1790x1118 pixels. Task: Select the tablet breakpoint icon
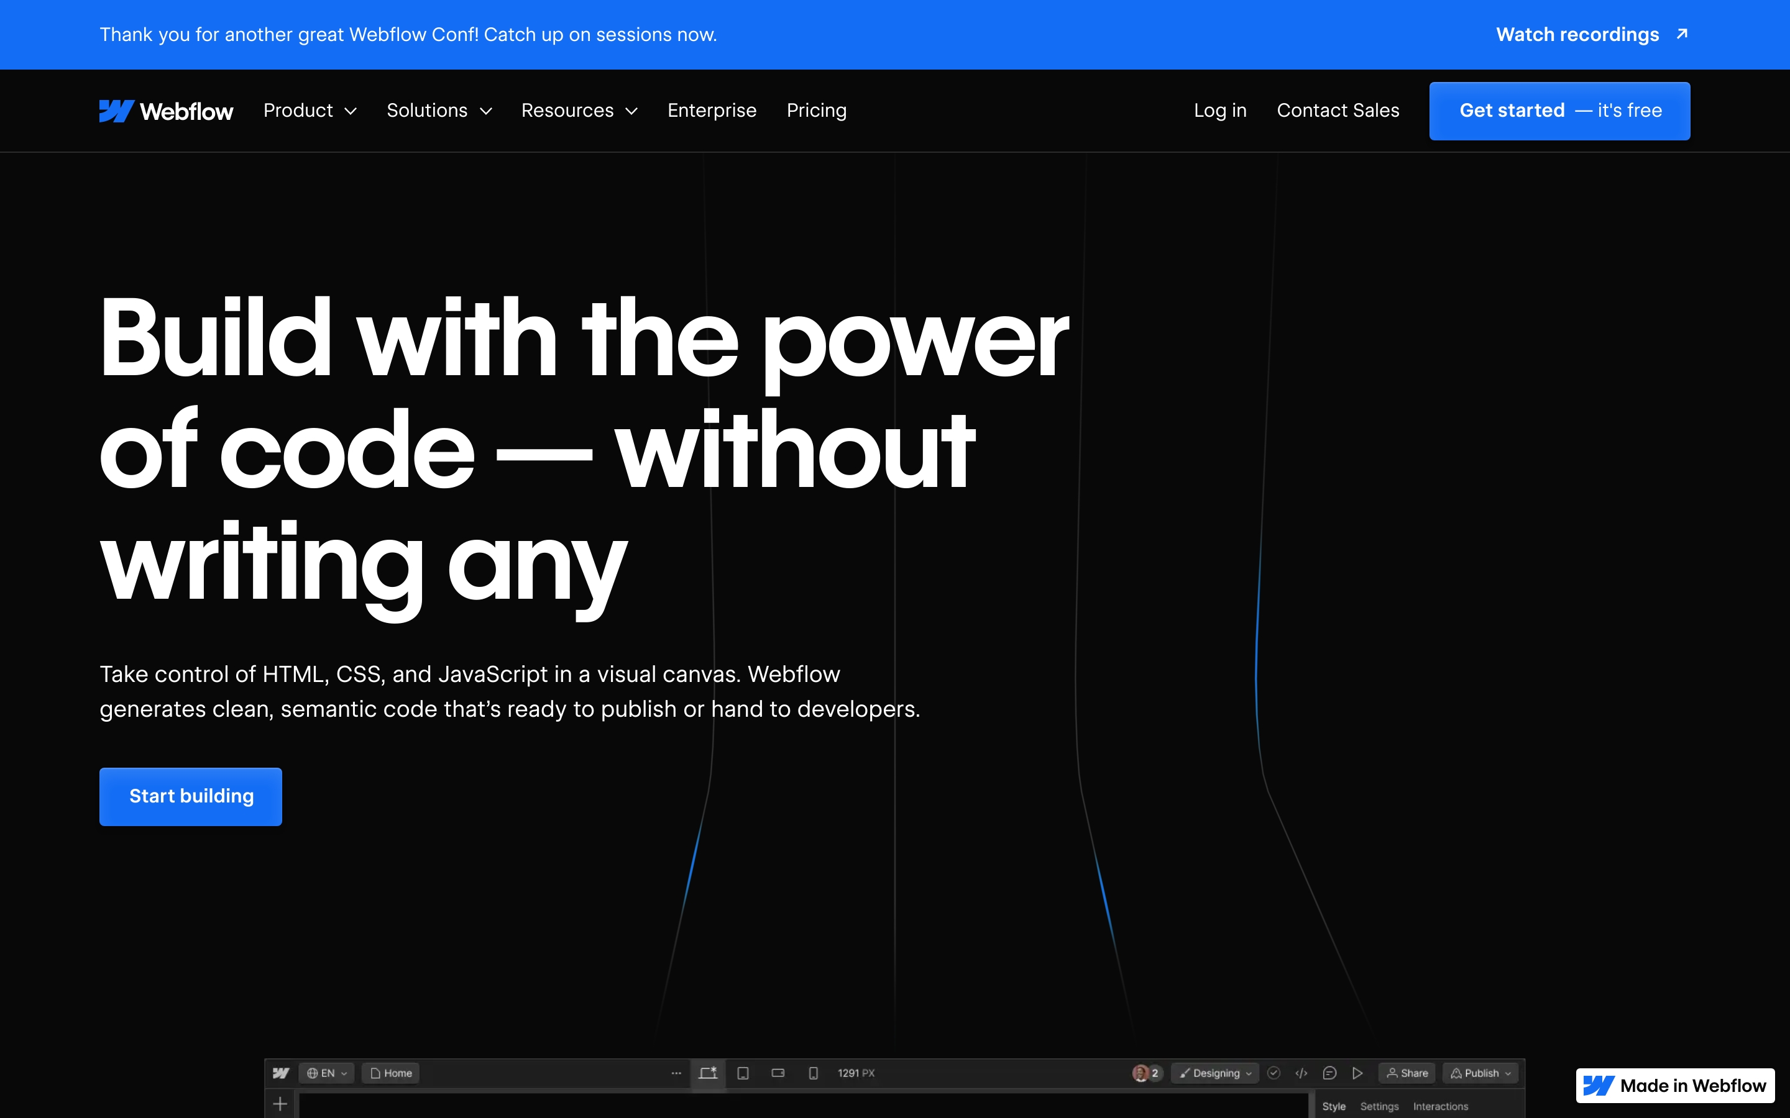coord(743,1073)
